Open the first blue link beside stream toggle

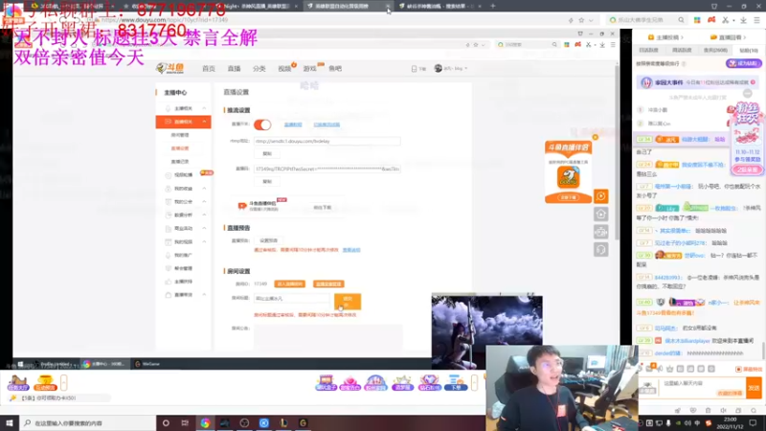click(293, 125)
